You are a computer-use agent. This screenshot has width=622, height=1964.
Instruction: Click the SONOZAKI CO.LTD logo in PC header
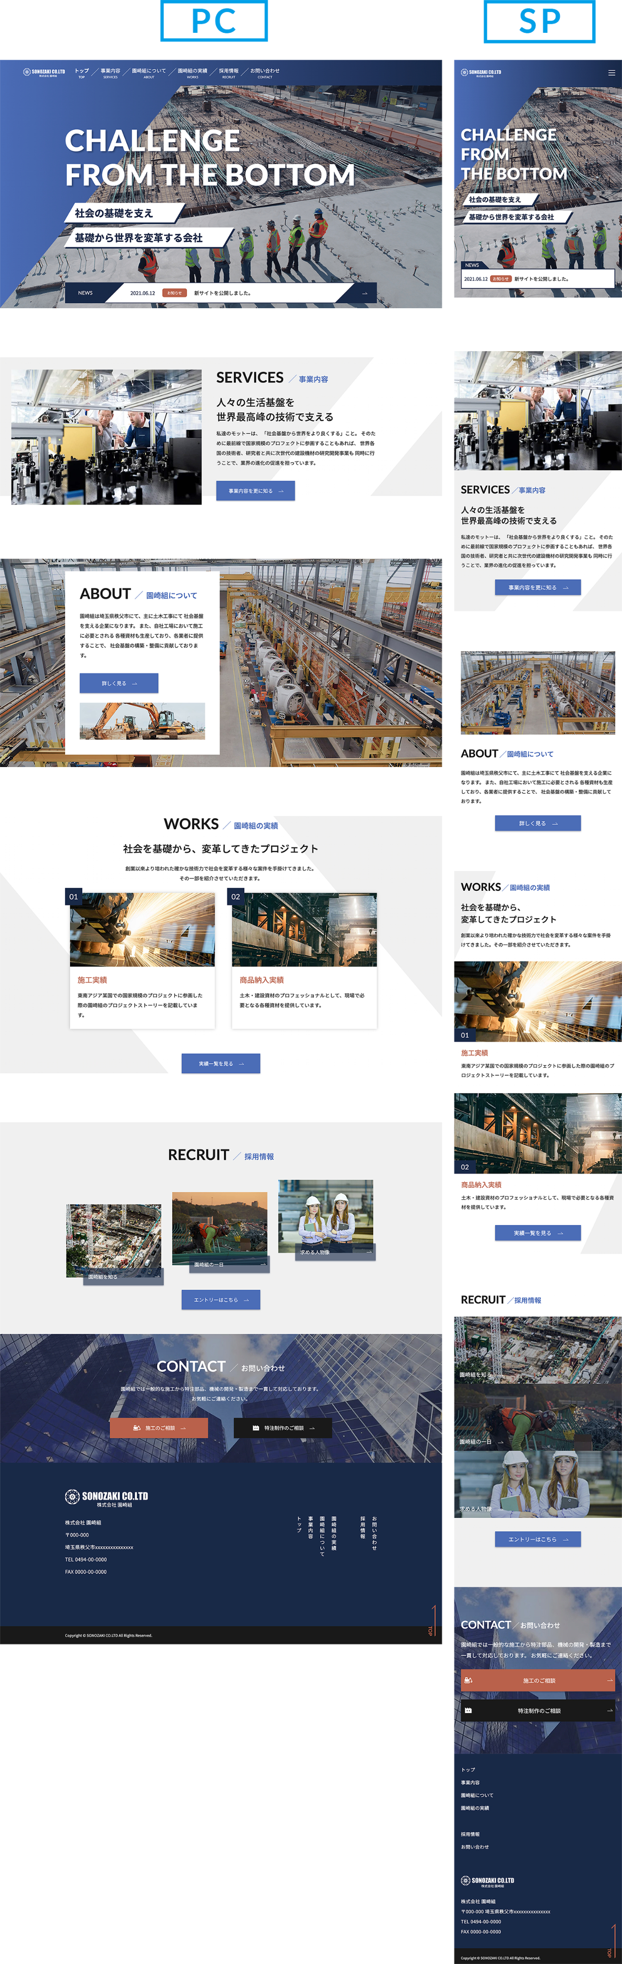coord(44,72)
